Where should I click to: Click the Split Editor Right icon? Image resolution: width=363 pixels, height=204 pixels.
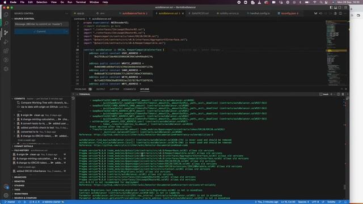pyautogui.click(x=340, y=14)
